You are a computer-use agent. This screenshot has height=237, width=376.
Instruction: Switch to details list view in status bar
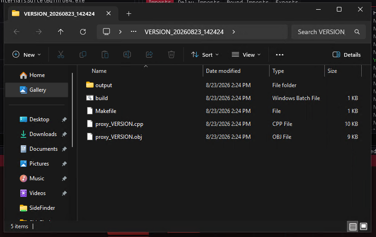353,226
